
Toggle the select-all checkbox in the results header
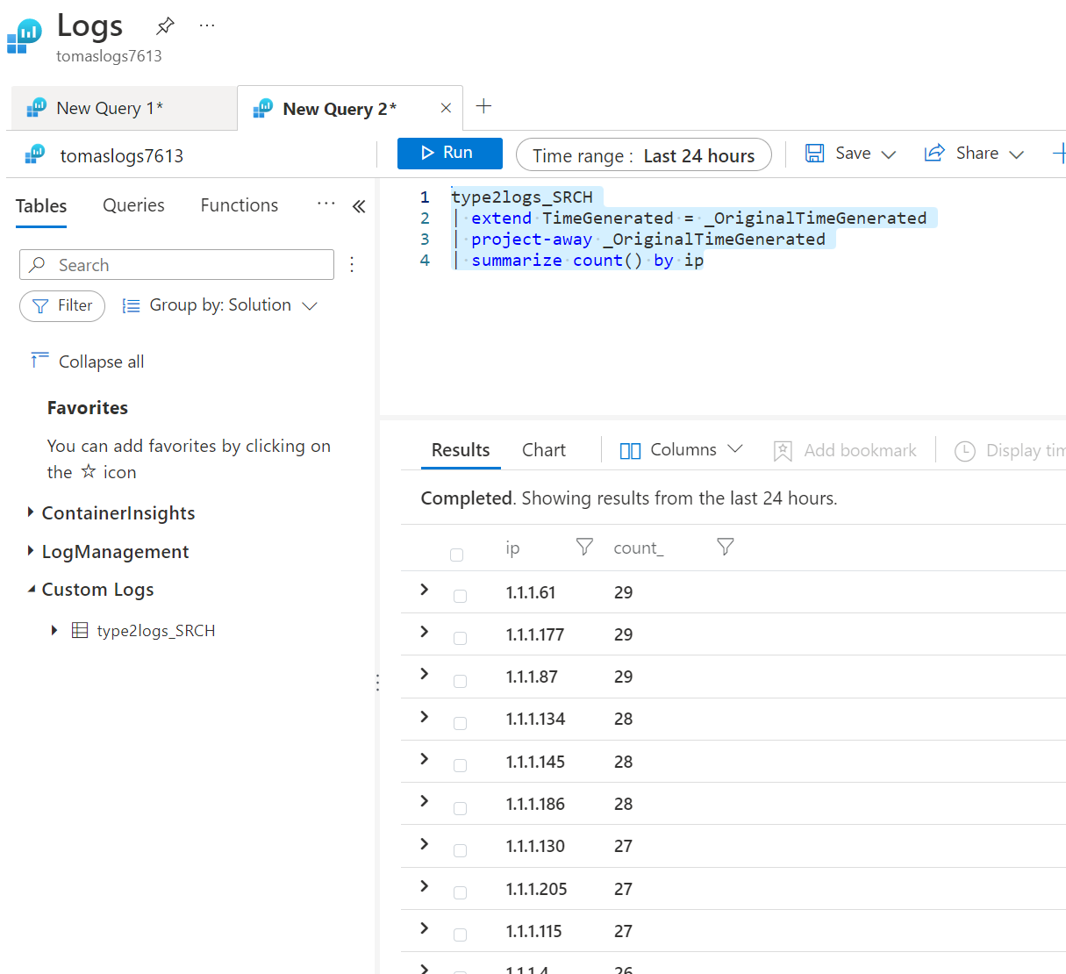pos(456,555)
